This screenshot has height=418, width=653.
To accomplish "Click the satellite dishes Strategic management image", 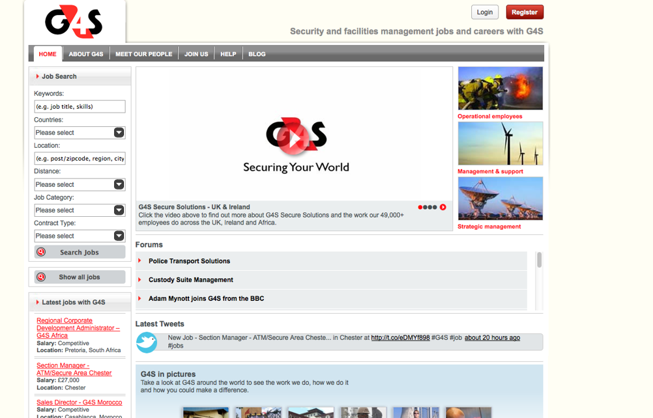I will 500,199.
